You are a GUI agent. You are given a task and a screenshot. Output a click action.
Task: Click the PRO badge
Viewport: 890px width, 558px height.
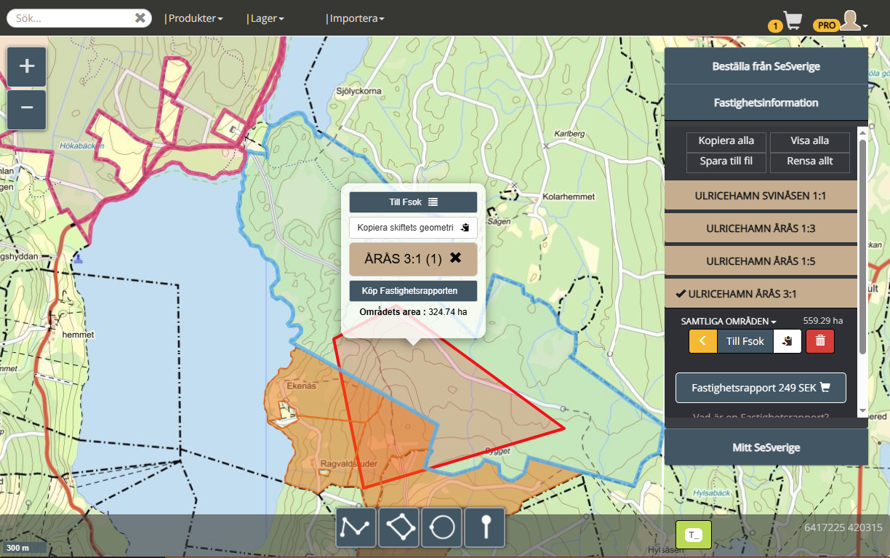click(x=826, y=25)
